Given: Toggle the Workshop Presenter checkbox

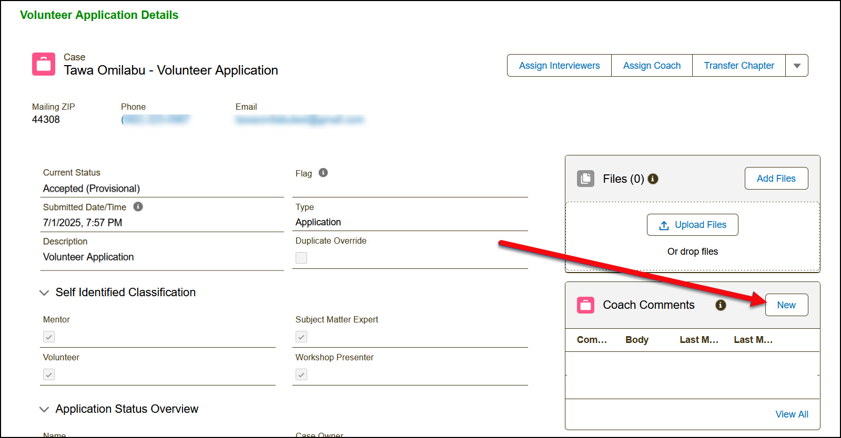Looking at the screenshot, I should coord(301,374).
